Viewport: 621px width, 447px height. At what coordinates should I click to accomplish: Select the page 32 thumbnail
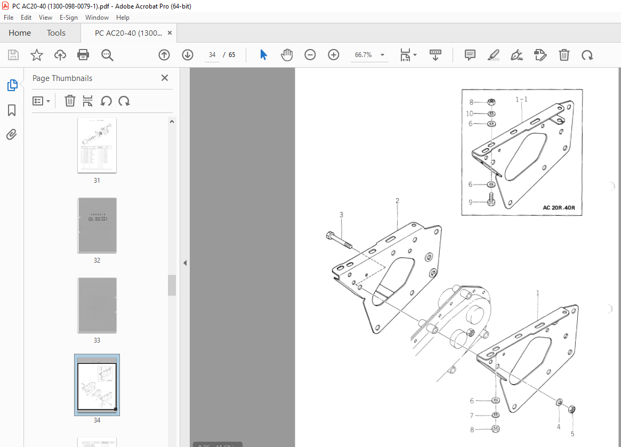pyautogui.click(x=97, y=225)
